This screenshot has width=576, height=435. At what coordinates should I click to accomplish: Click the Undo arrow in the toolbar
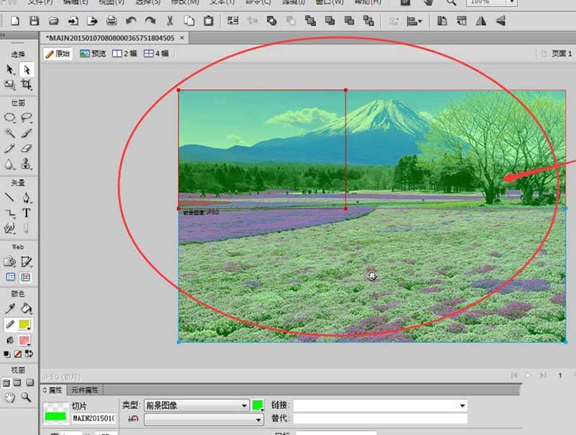tap(131, 21)
